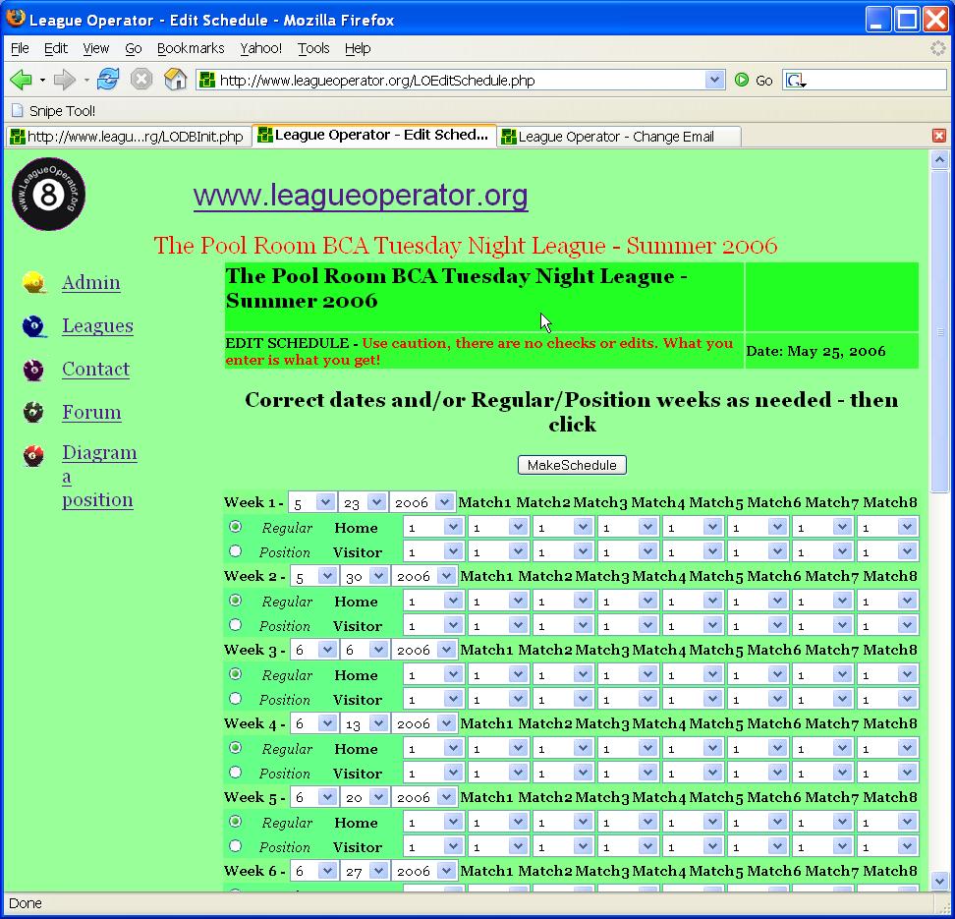Screen dimensions: 955x919
Task: Go to the browser home page icon
Action: [175, 80]
